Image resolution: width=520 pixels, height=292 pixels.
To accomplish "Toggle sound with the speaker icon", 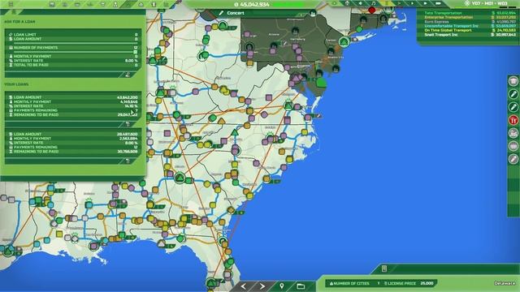I will tap(361, 3).
